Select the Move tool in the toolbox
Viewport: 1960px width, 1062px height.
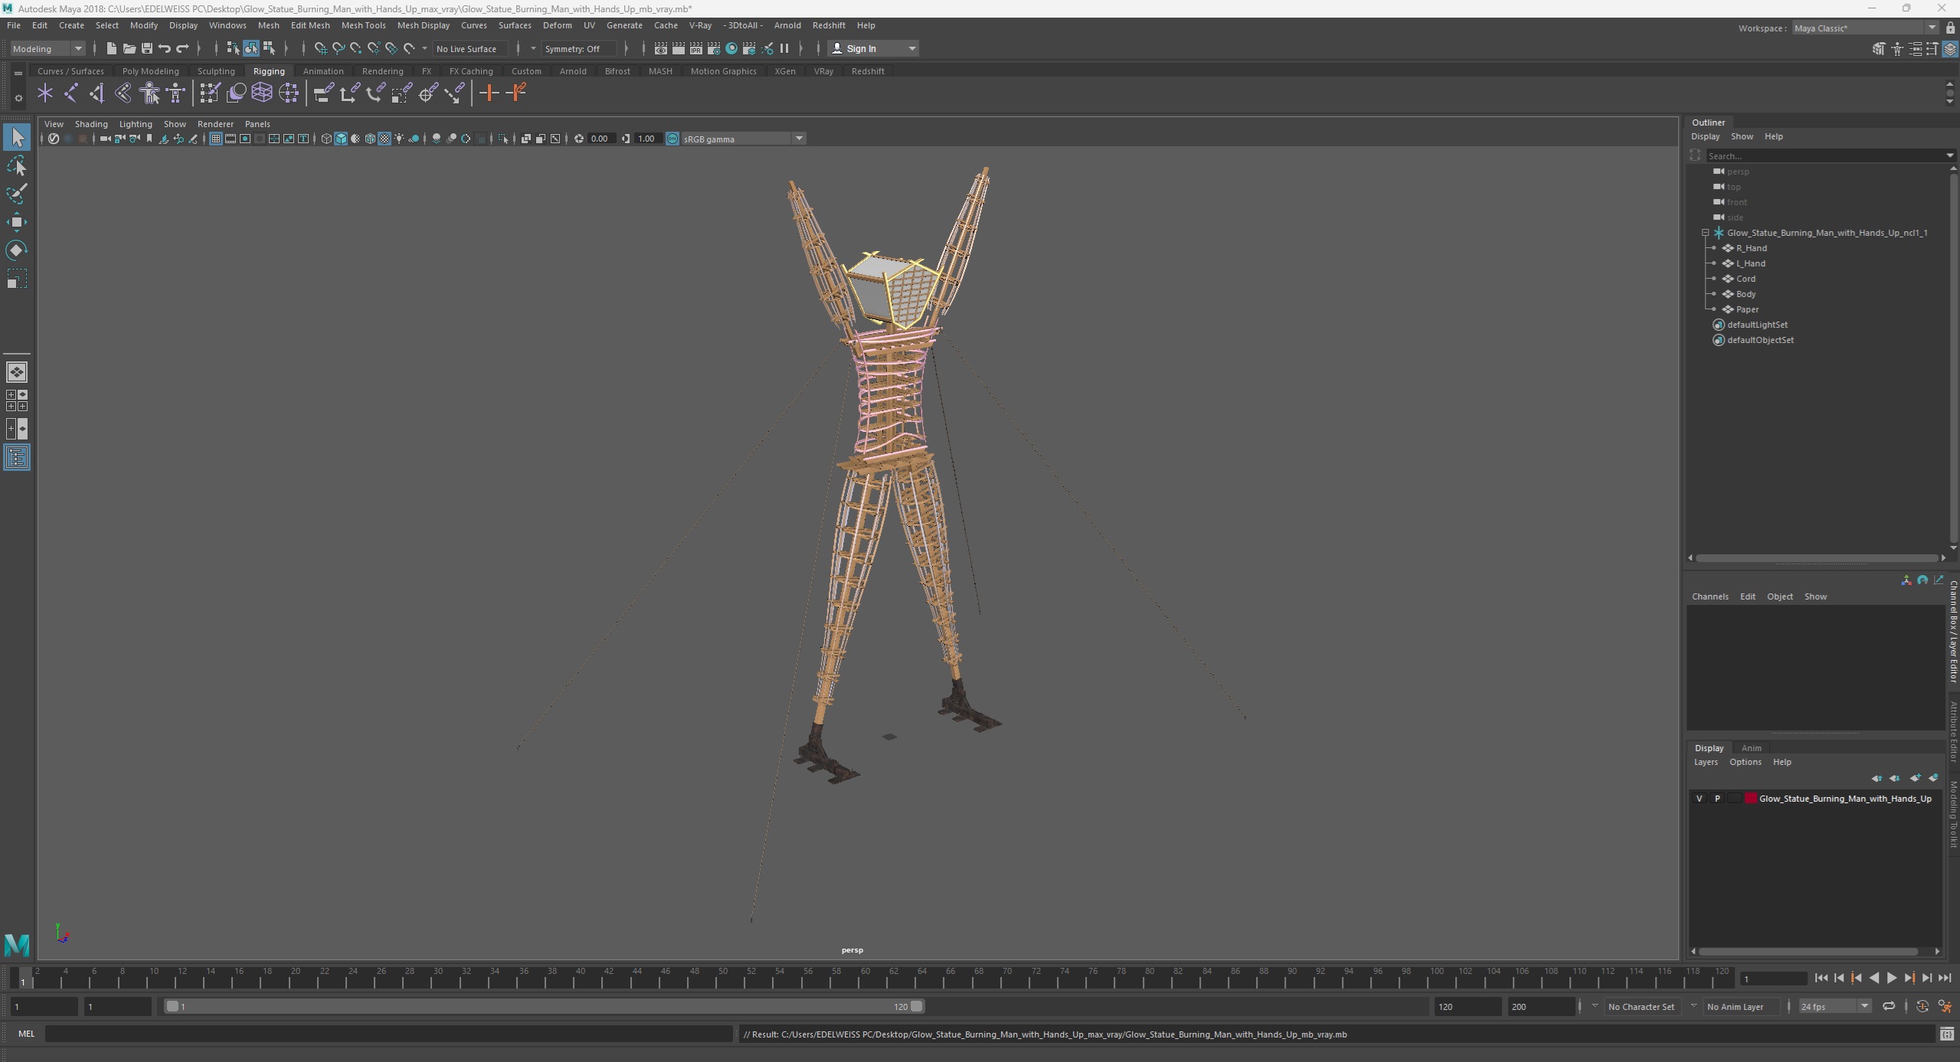coord(17,222)
